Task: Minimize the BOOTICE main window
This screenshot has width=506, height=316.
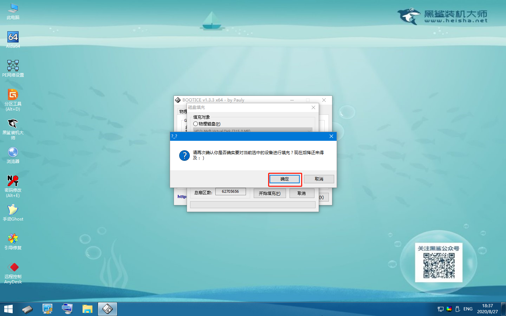Action: [292, 100]
